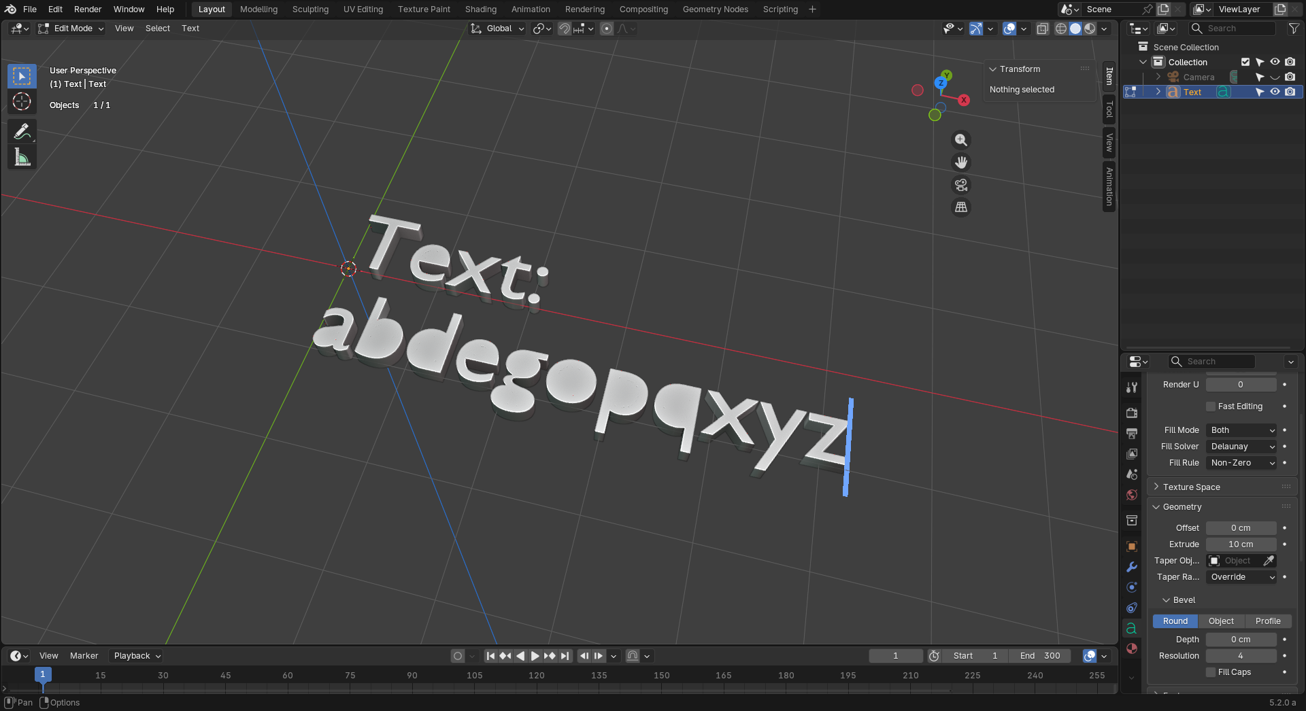Viewport: 1306px width, 711px height.
Task: Enable the Fast Editing checkbox
Action: click(x=1211, y=406)
